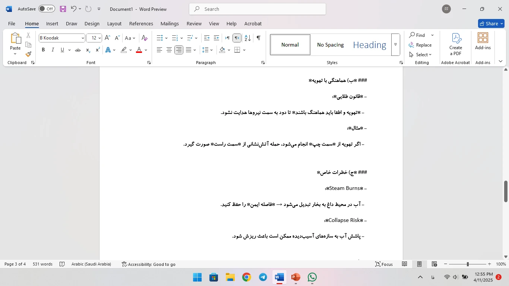The height and width of the screenshot is (286, 509).
Task: Switch to the Insert tab
Action: pos(52,23)
